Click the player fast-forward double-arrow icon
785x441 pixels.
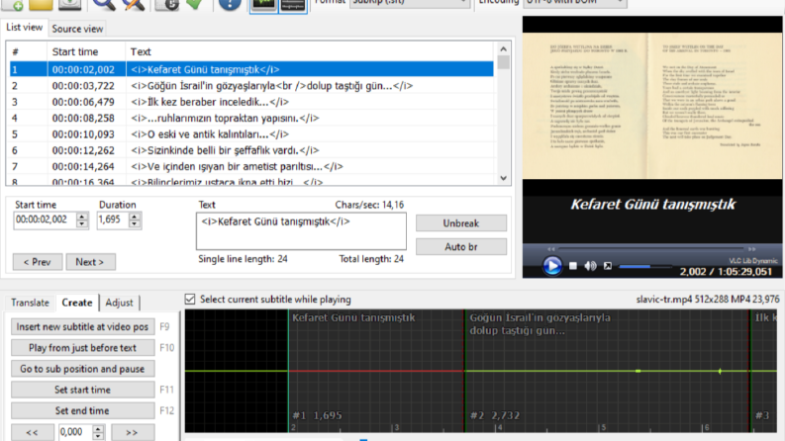(751, 249)
